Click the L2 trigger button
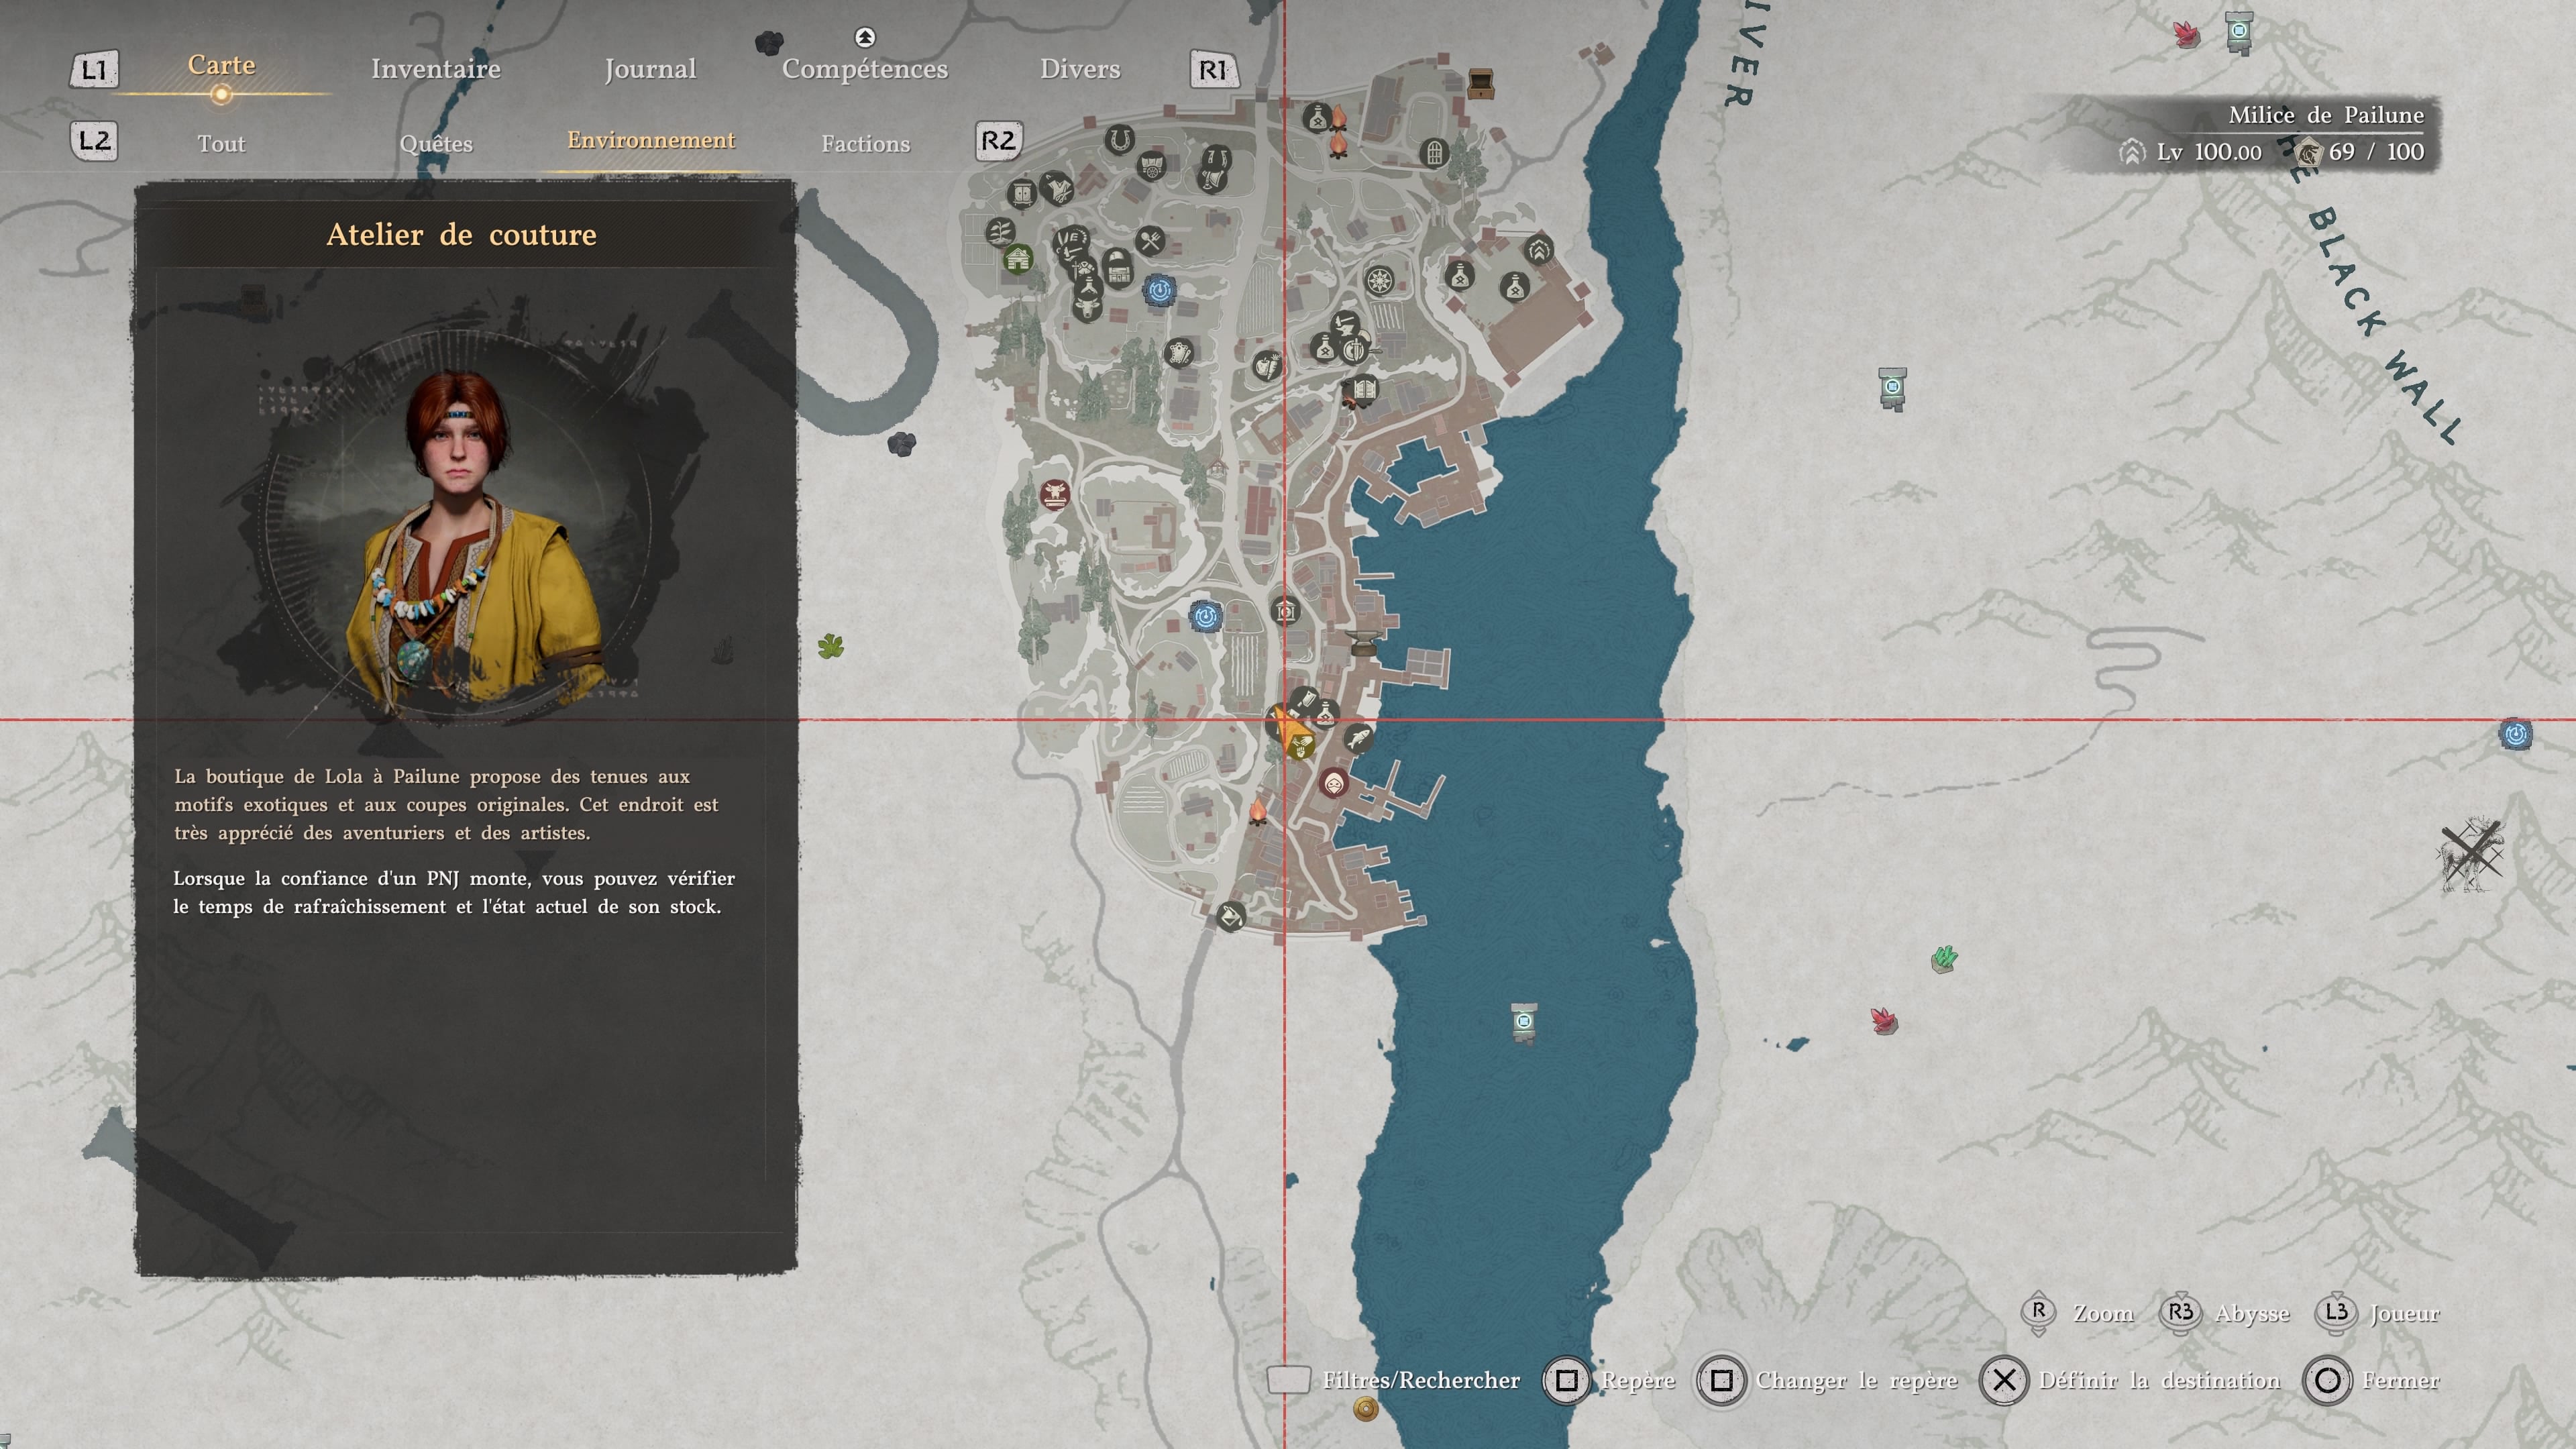Screen dimensions: 2576x1449 tap(94, 141)
